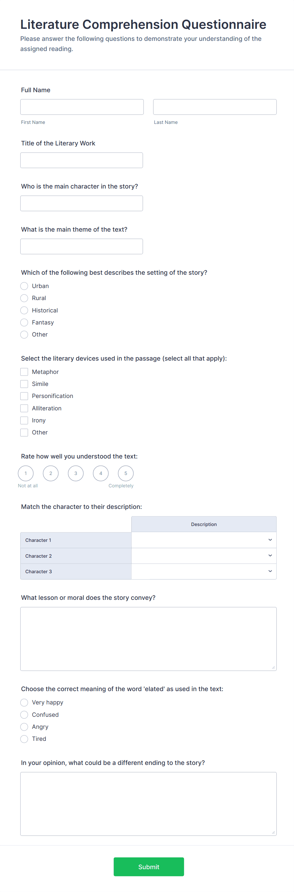Expand the Character 2 description dropdown

(x=204, y=556)
